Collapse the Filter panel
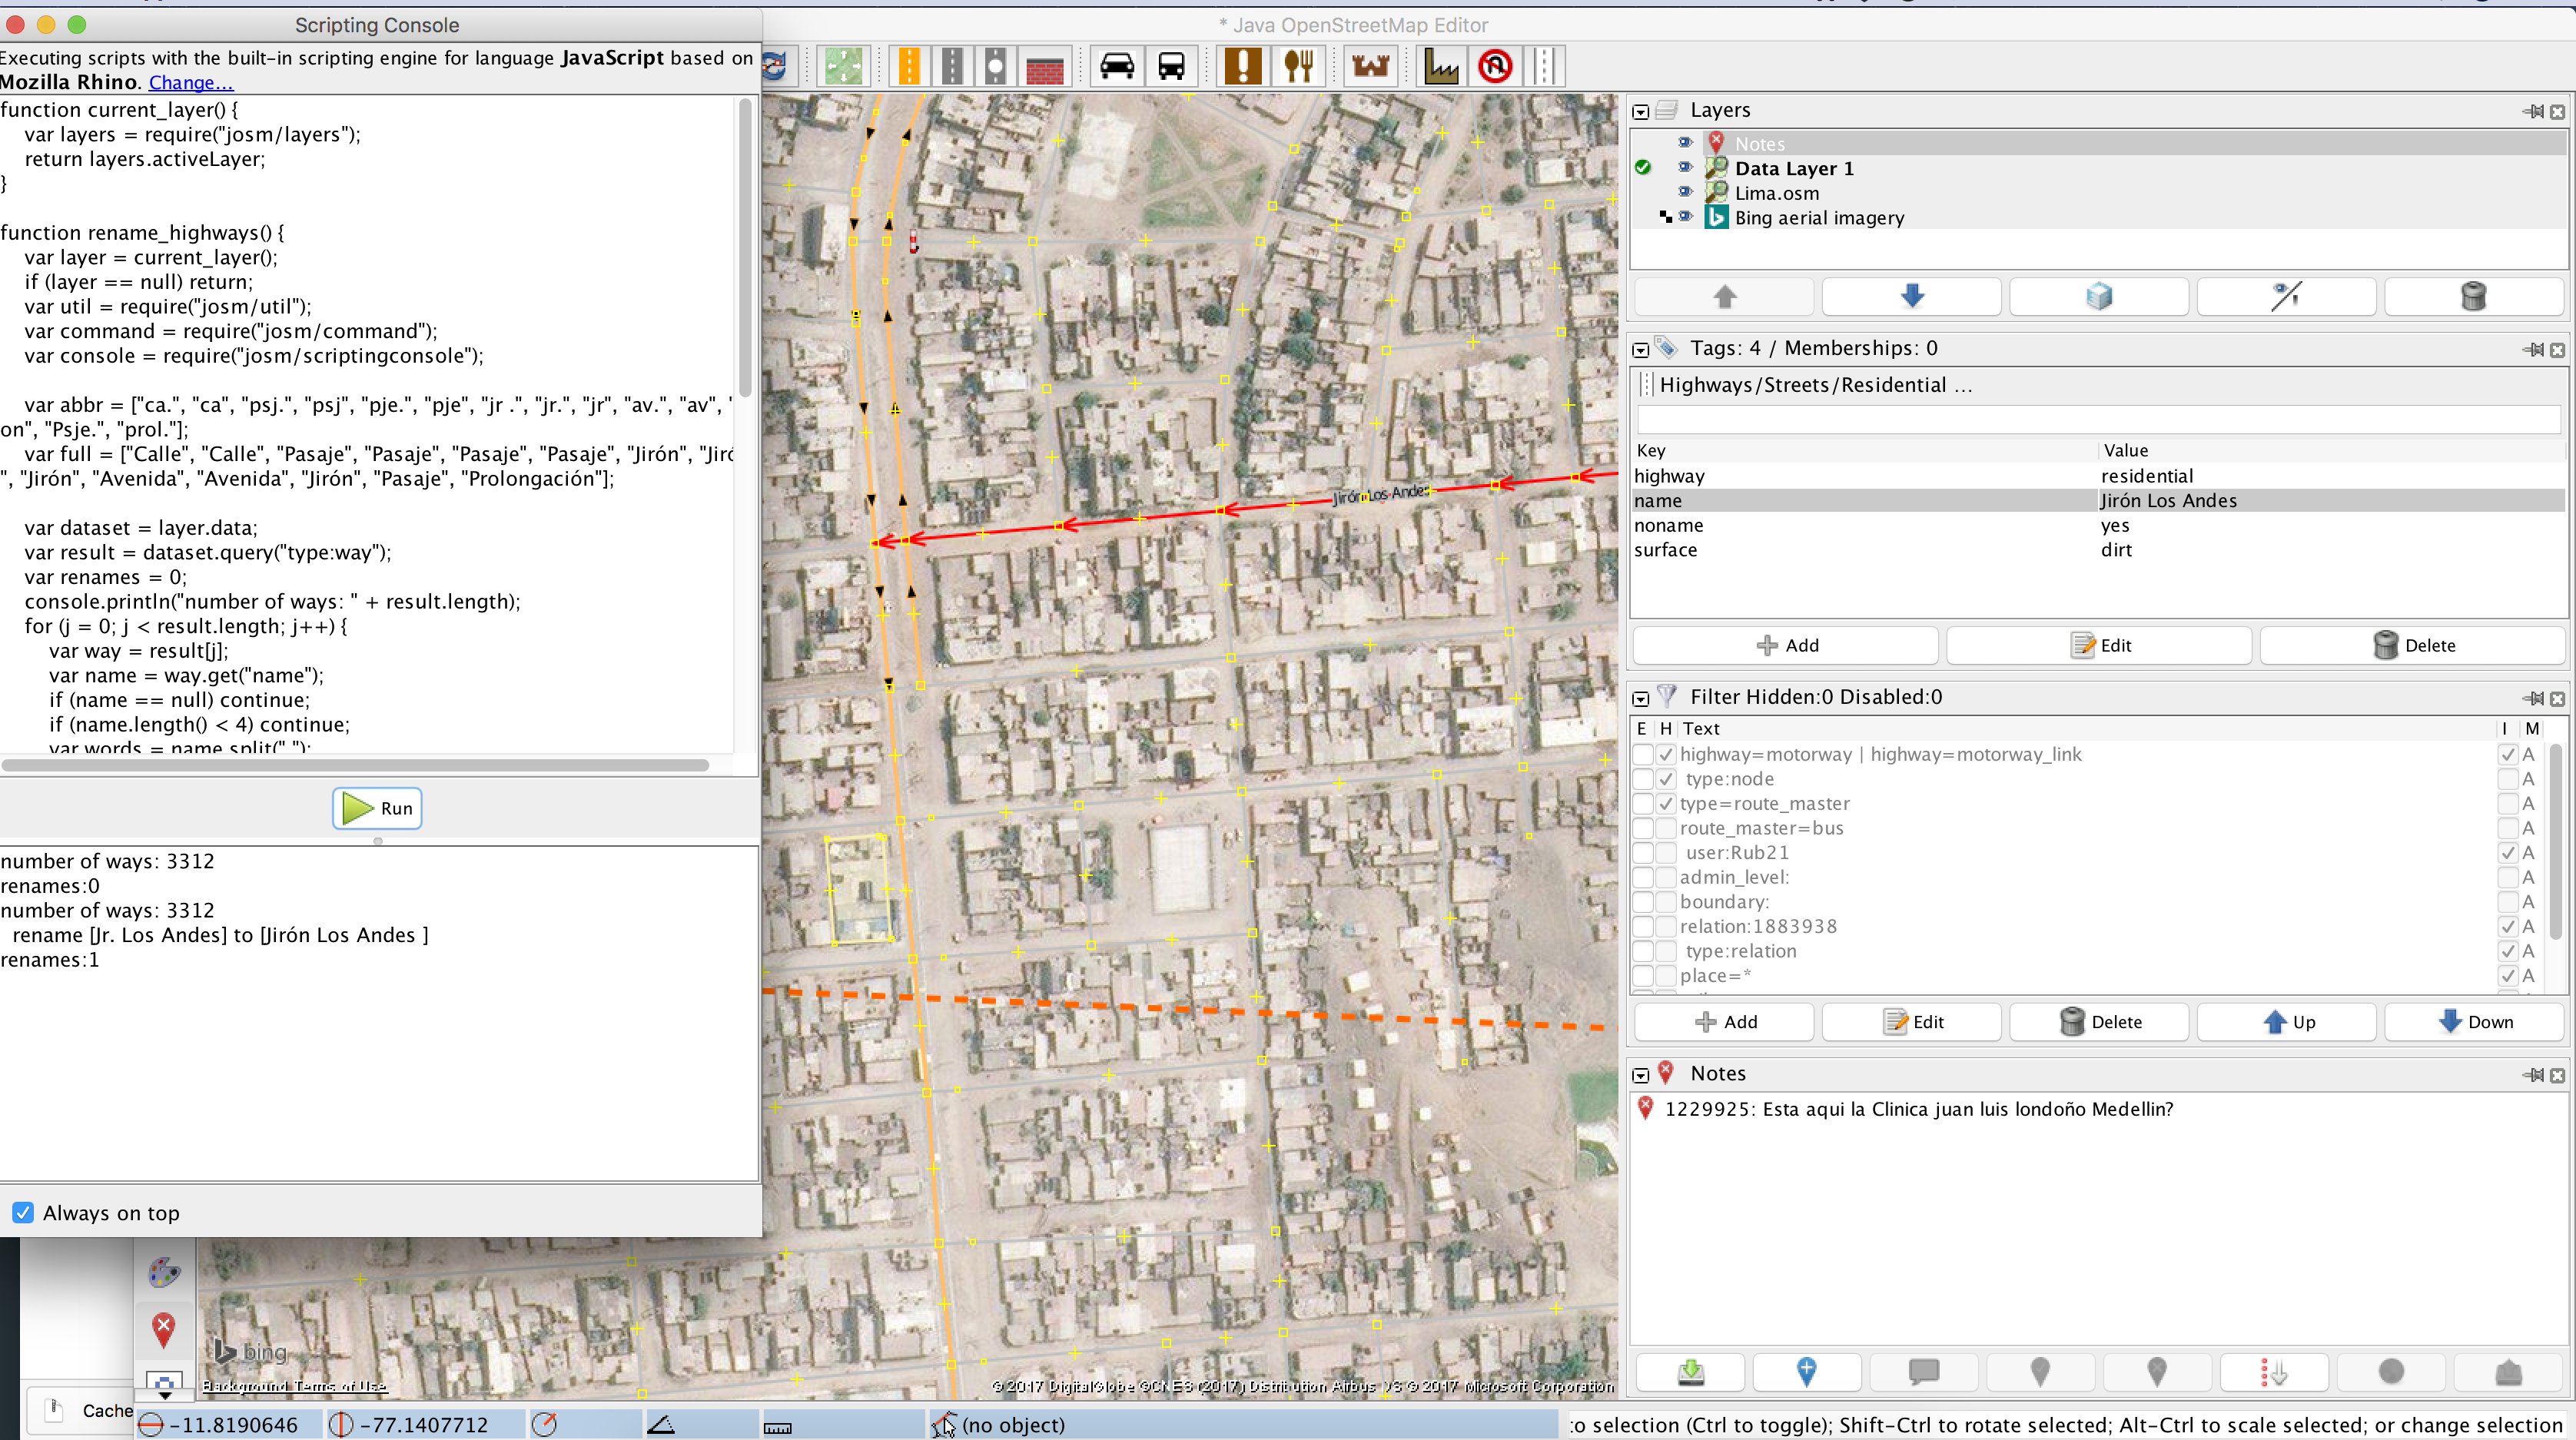Image resolution: width=2576 pixels, height=1440 pixels. [1640, 698]
